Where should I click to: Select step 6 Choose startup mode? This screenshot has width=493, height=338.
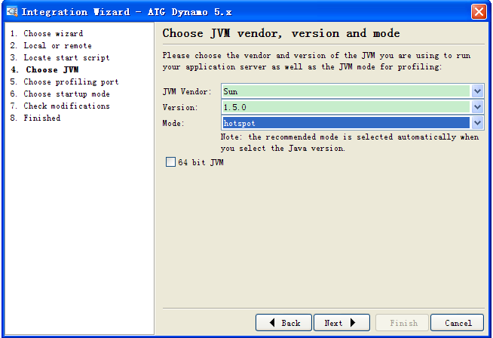pos(60,94)
